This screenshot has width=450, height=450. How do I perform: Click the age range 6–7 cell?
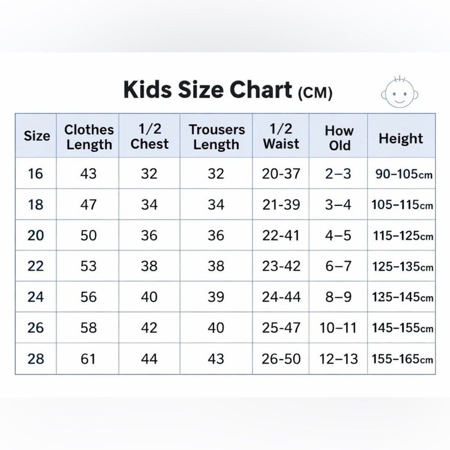338,266
